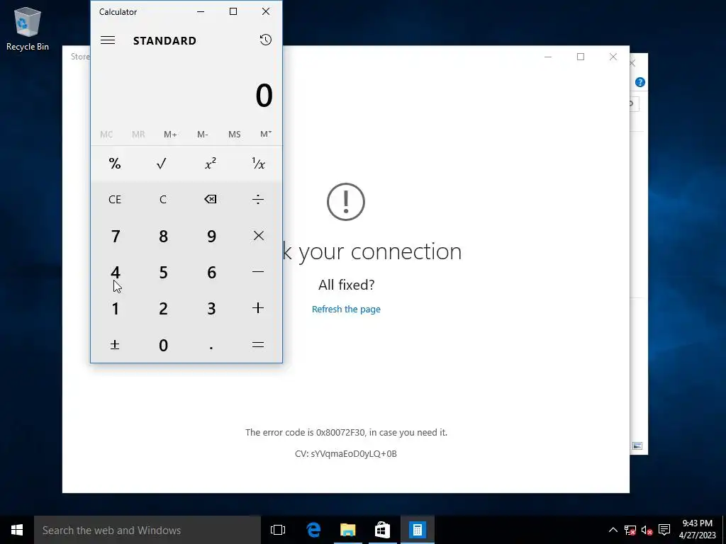Screen dimensions: 726x544
Task: Open the Action Center notifications
Action: tap(664, 530)
